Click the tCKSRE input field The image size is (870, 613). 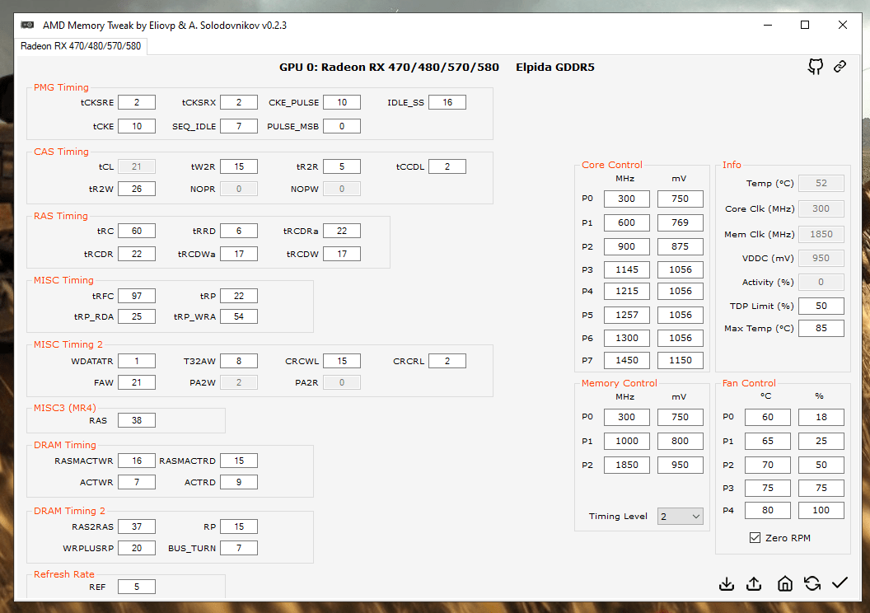click(x=137, y=103)
